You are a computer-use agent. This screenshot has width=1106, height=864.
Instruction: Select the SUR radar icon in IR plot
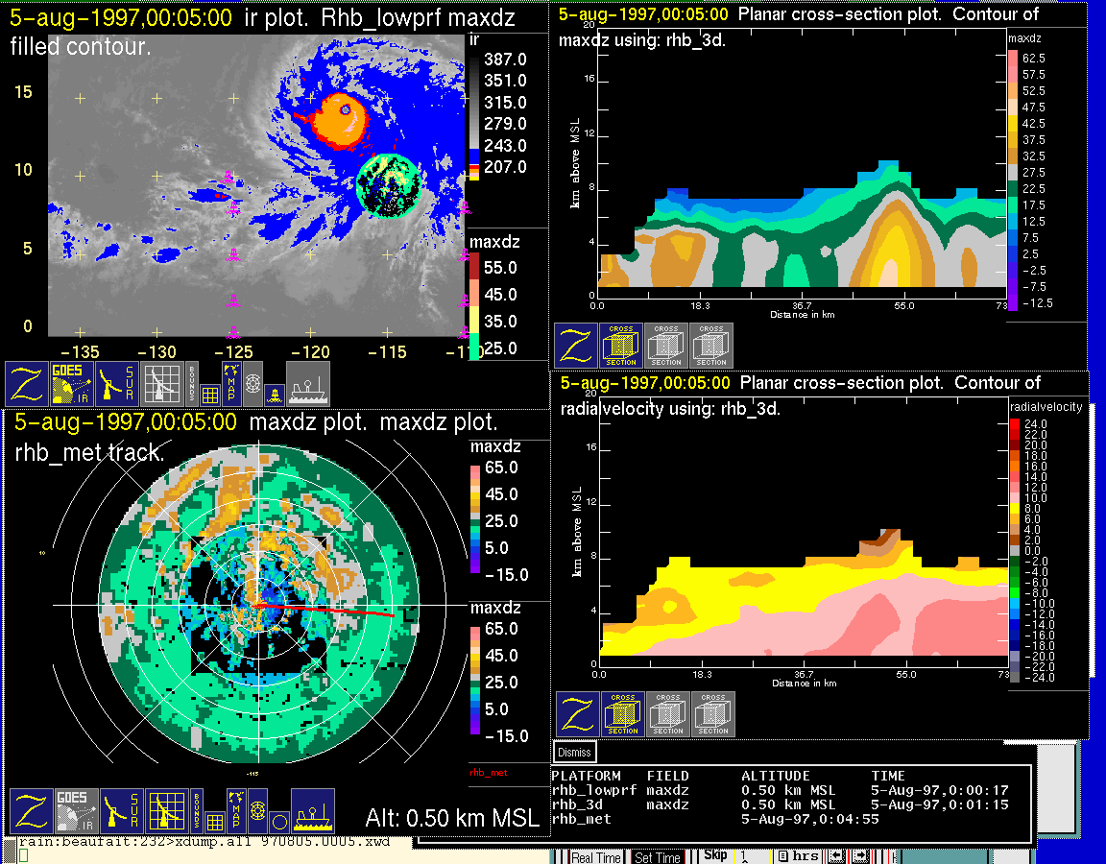[x=118, y=383]
